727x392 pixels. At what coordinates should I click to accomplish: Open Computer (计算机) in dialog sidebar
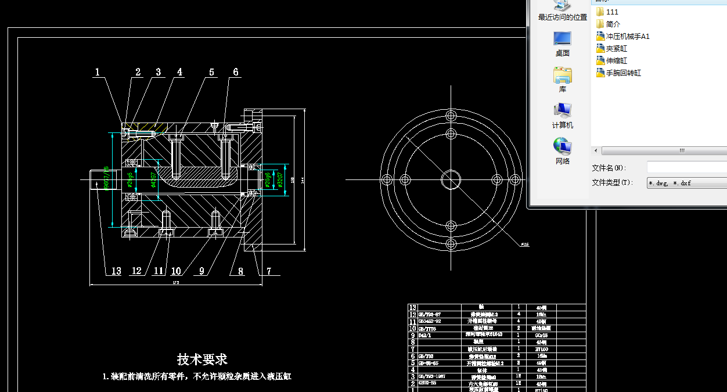tap(562, 116)
